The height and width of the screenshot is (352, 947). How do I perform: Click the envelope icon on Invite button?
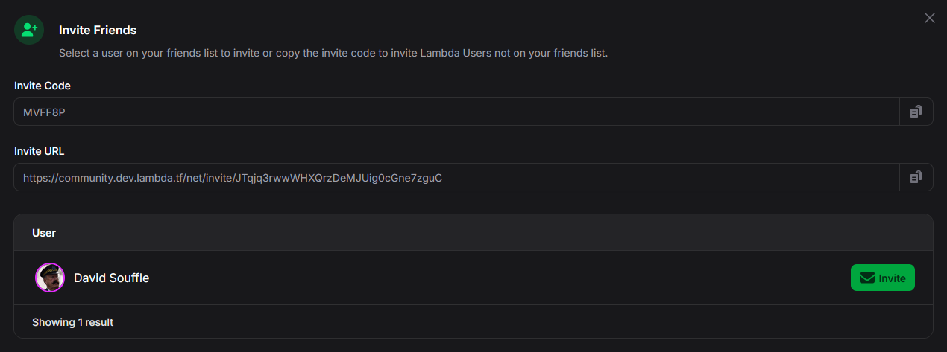point(866,278)
